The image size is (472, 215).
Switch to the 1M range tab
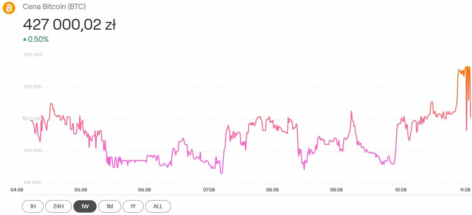tap(109, 206)
